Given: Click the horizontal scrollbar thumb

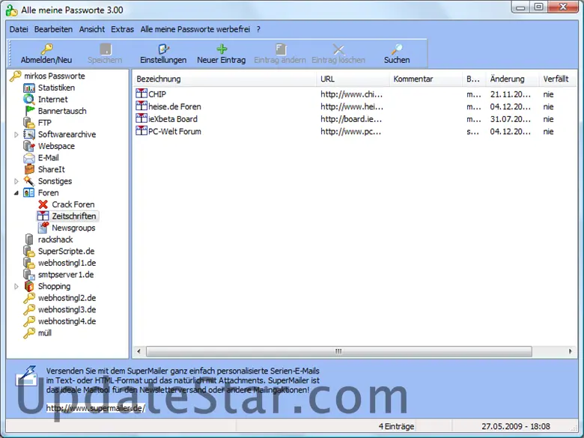Looking at the screenshot, I should coord(338,351).
